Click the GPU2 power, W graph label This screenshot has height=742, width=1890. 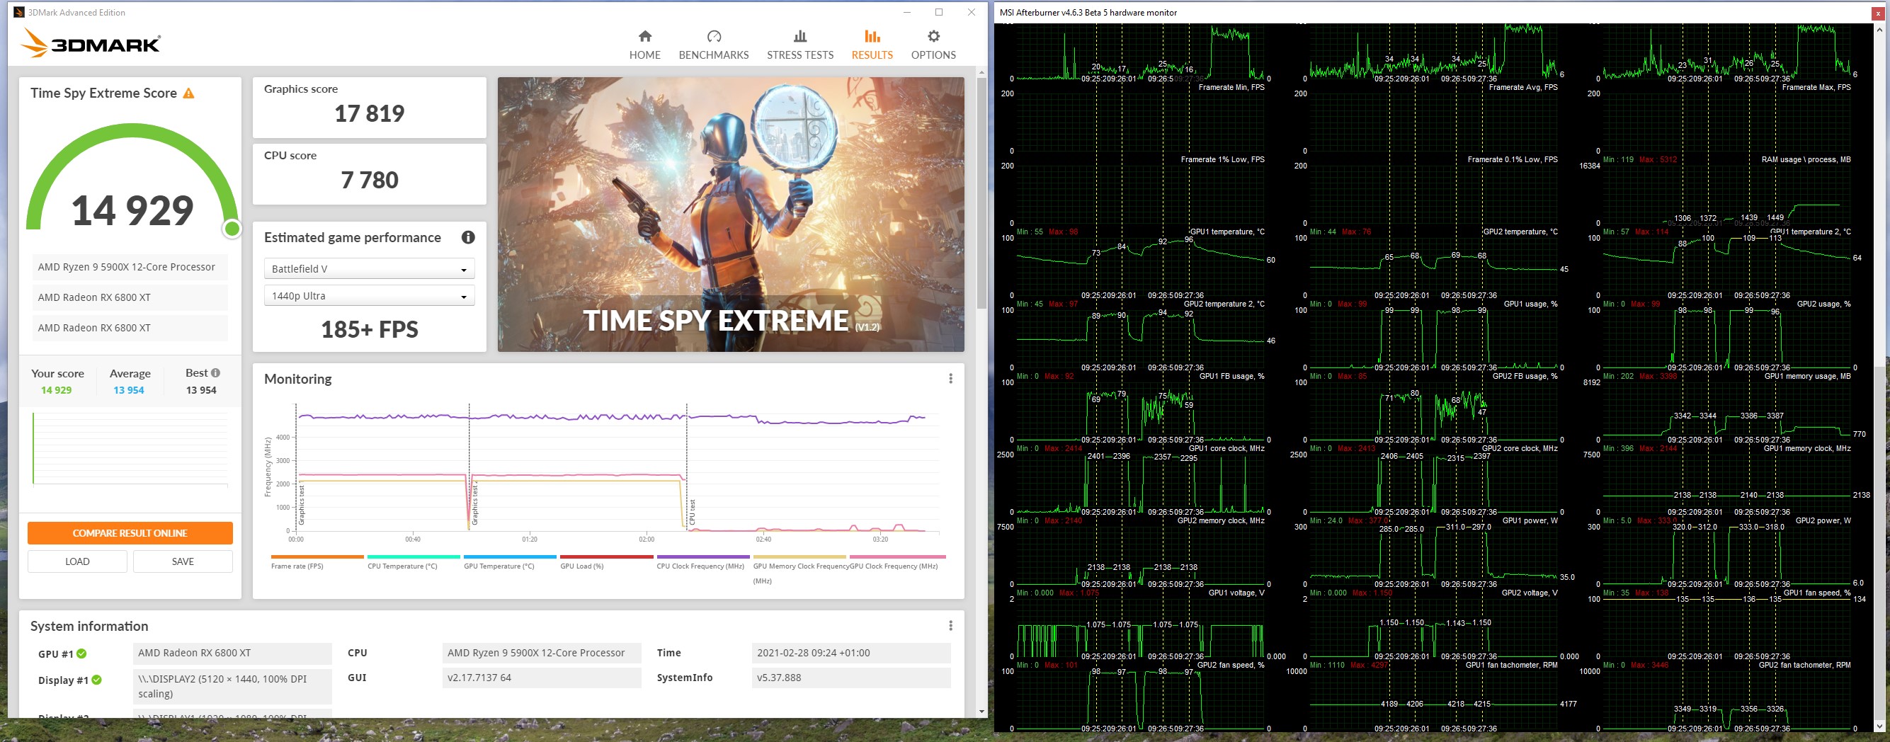(x=1823, y=521)
